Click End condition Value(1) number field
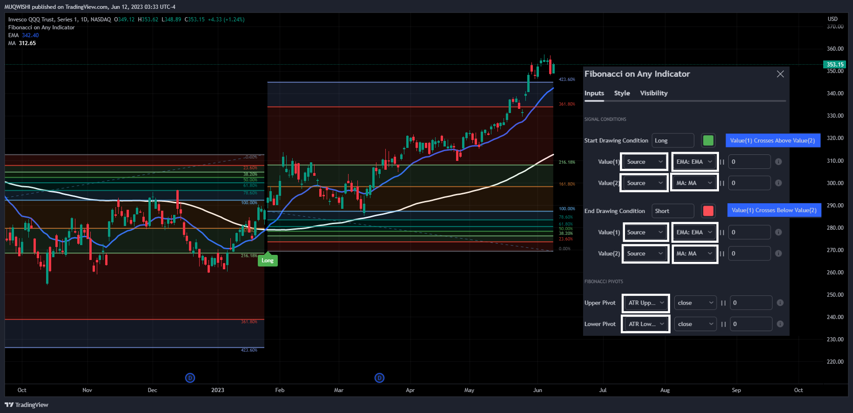This screenshot has width=853, height=413. (x=749, y=233)
